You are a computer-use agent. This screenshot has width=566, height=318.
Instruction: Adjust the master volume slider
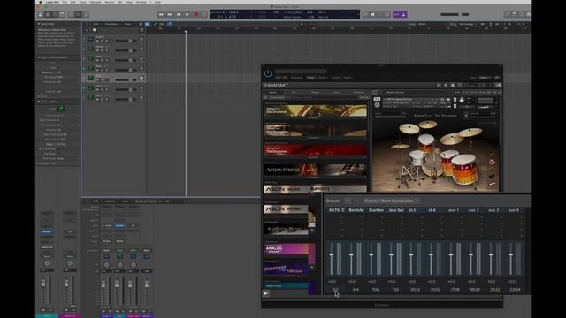pyautogui.click(x=455, y=14)
